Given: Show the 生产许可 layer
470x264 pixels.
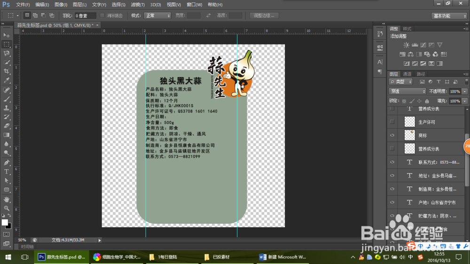Looking at the screenshot, I should [x=392, y=122].
